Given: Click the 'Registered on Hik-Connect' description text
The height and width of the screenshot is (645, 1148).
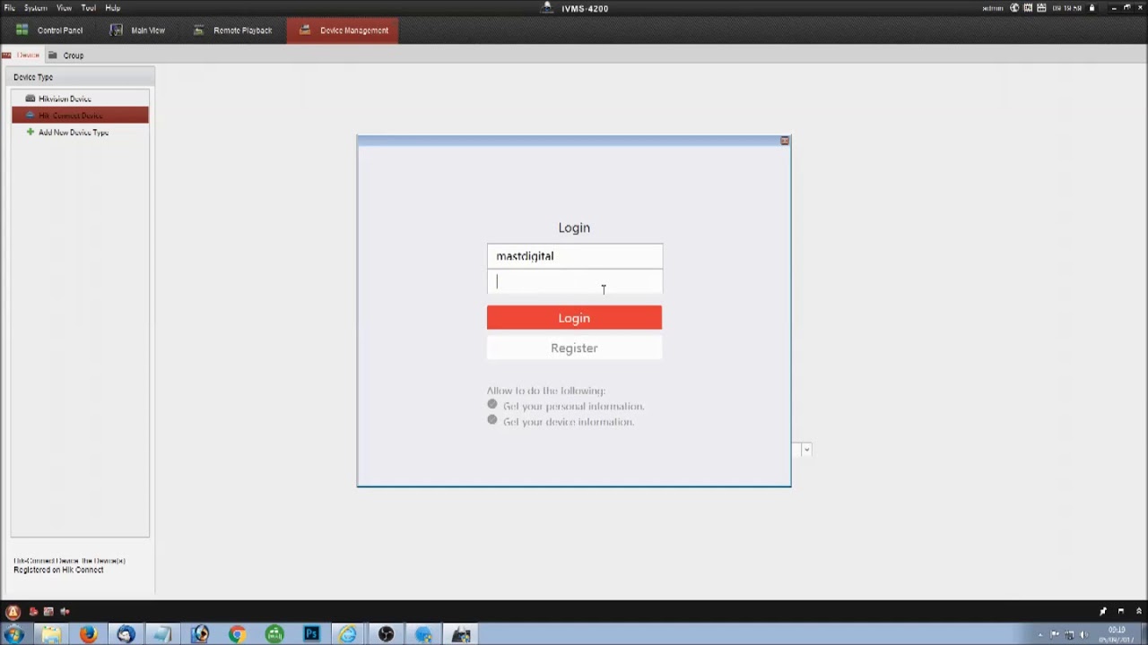Looking at the screenshot, I should (x=58, y=570).
